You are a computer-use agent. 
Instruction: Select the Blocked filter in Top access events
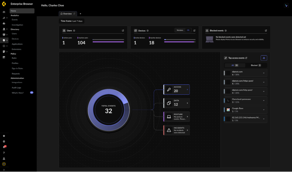[x=256, y=65]
